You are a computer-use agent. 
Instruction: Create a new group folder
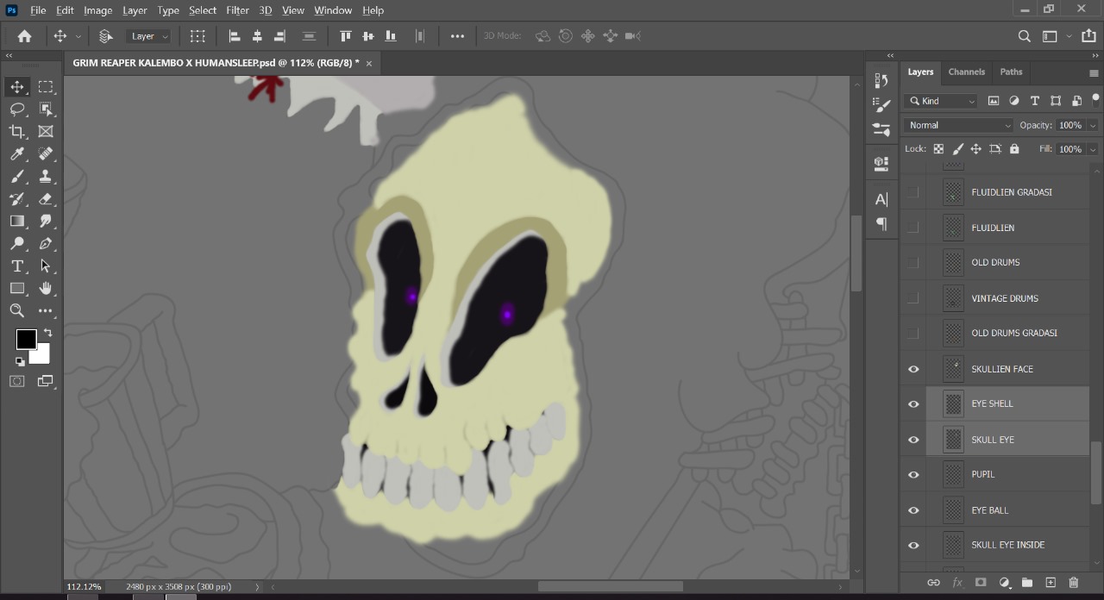[x=1027, y=583]
